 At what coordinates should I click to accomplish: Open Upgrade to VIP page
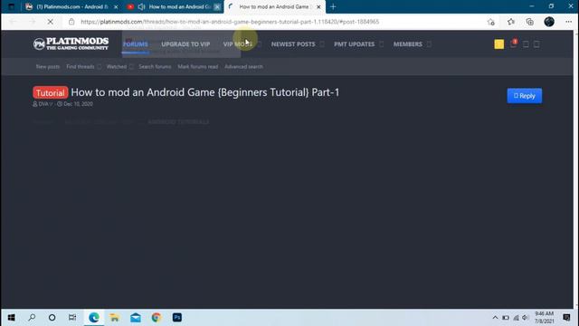coord(185,44)
